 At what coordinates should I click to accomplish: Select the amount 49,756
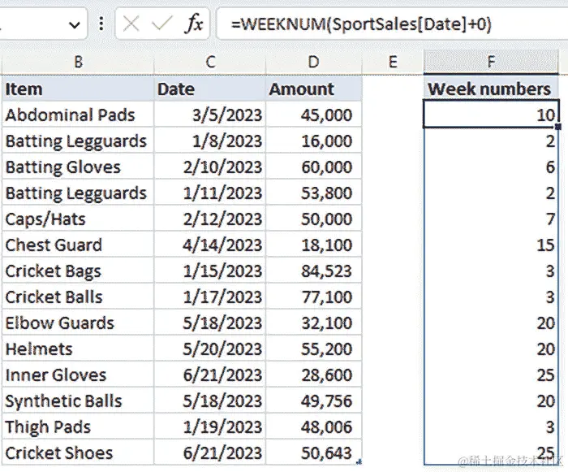click(314, 401)
